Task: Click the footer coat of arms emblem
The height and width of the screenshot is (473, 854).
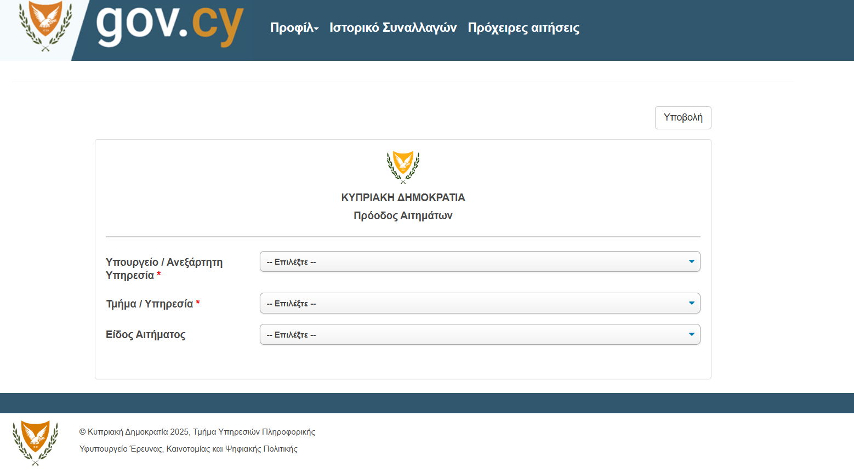Action: 36,443
